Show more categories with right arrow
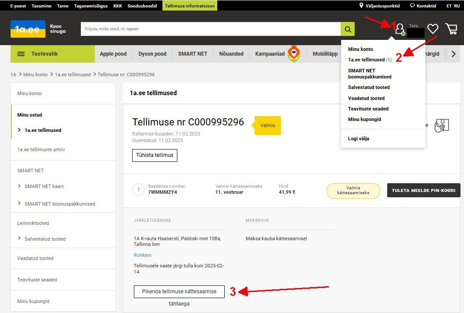The width and height of the screenshot is (464, 313). (x=453, y=54)
